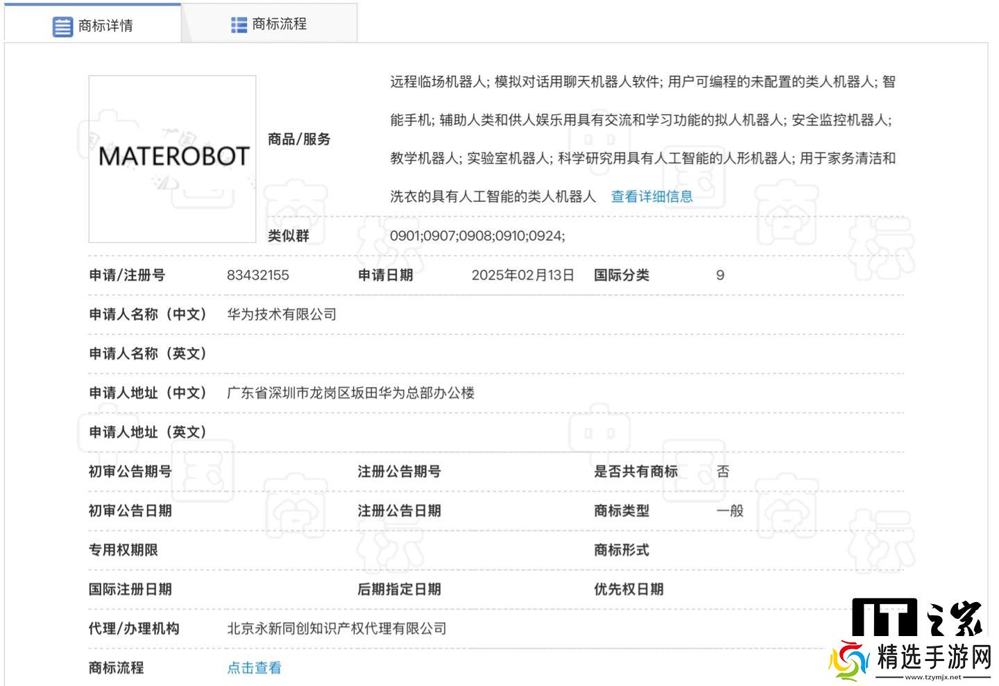Click applicant name 华为技术有限公司
The width and height of the screenshot is (999, 686).
coord(281,314)
